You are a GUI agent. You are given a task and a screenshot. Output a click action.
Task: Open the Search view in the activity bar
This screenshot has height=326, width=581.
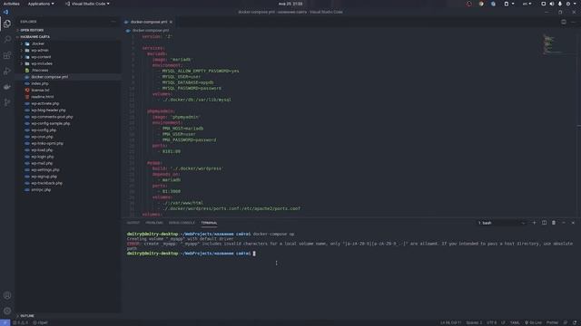coord(7,39)
